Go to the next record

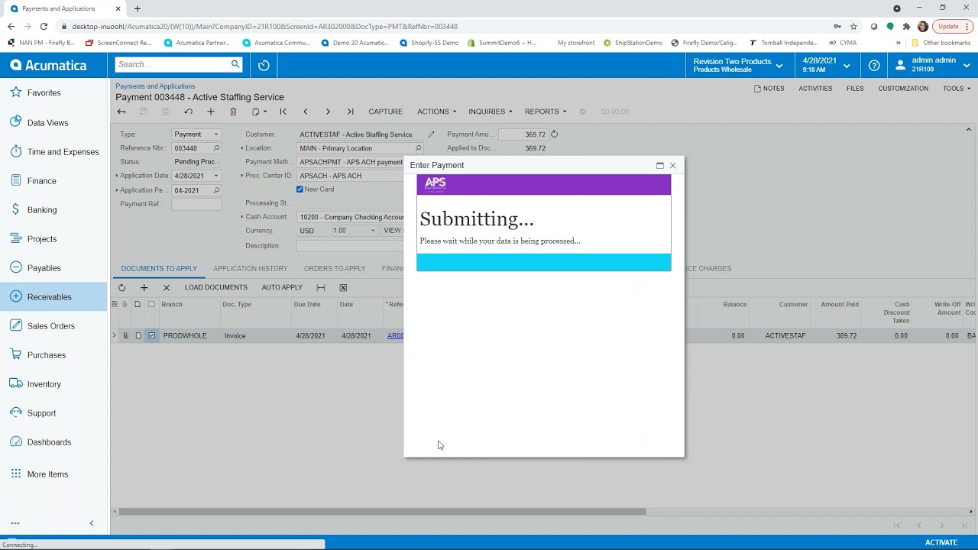point(328,112)
